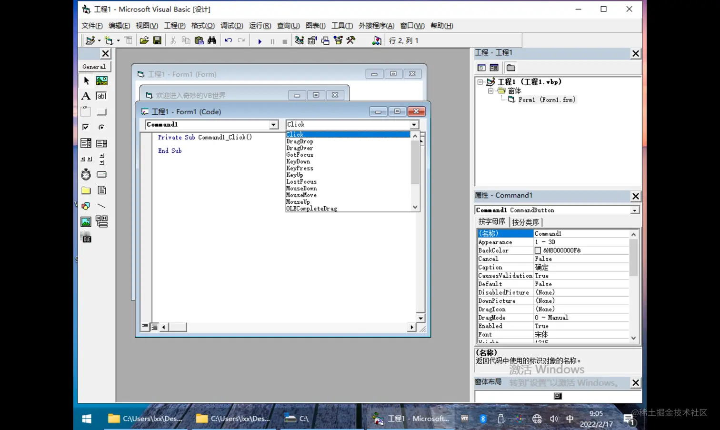The width and height of the screenshot is (720, 430).
Task: Open the Click procedure dropdown arrow
Action: click(414, 125)
